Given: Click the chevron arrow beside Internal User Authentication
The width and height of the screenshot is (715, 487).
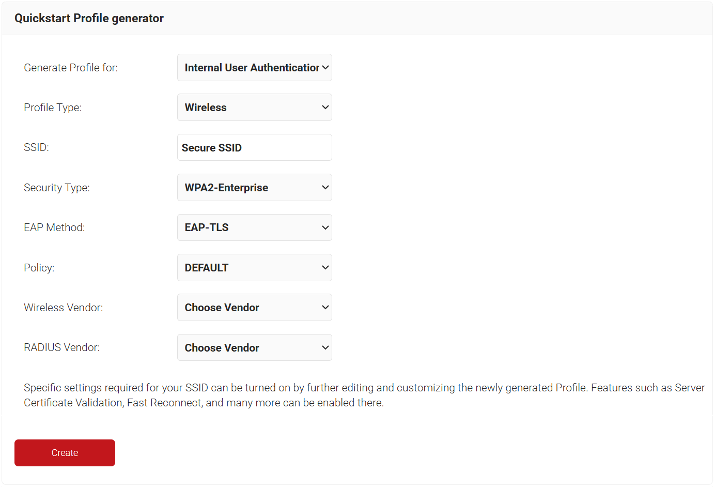Looking at the screenshot, I should tap(325, 68).
